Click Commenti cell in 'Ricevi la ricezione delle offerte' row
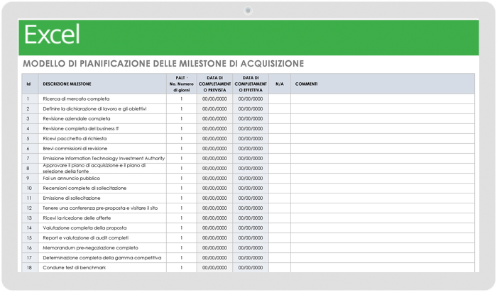The image size is (497, 292). pos(383,218)
